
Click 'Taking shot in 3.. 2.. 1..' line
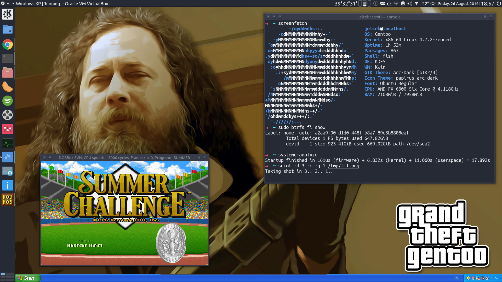click(x=299, y=171)
